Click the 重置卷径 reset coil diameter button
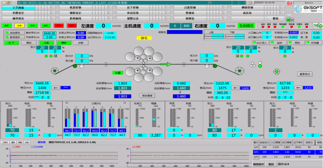Screen dimensions: 323x168 (x=305, y=74)
